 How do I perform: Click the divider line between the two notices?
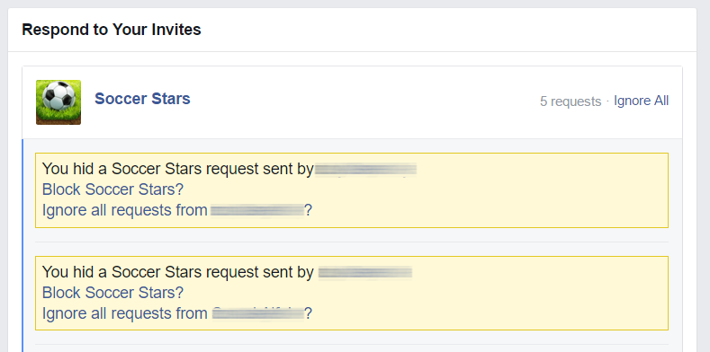click(x=352, y=242)
